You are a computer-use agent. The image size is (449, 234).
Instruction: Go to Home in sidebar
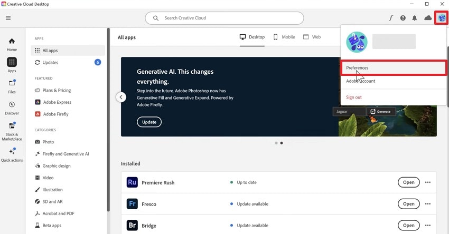click(12, 45)
